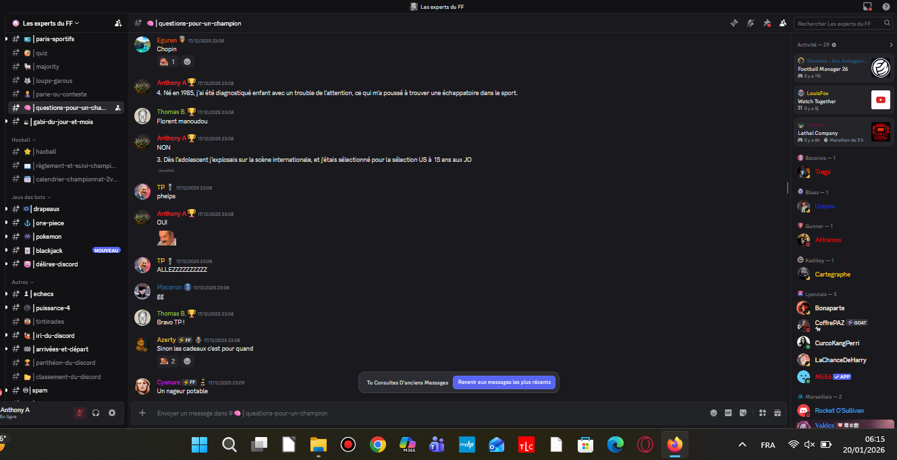
Task: Click username Cyanure in chat
Action: tap(169, 382)
